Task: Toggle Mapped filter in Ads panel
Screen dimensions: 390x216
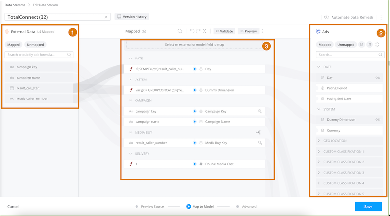Action: (x=325, y=45)
